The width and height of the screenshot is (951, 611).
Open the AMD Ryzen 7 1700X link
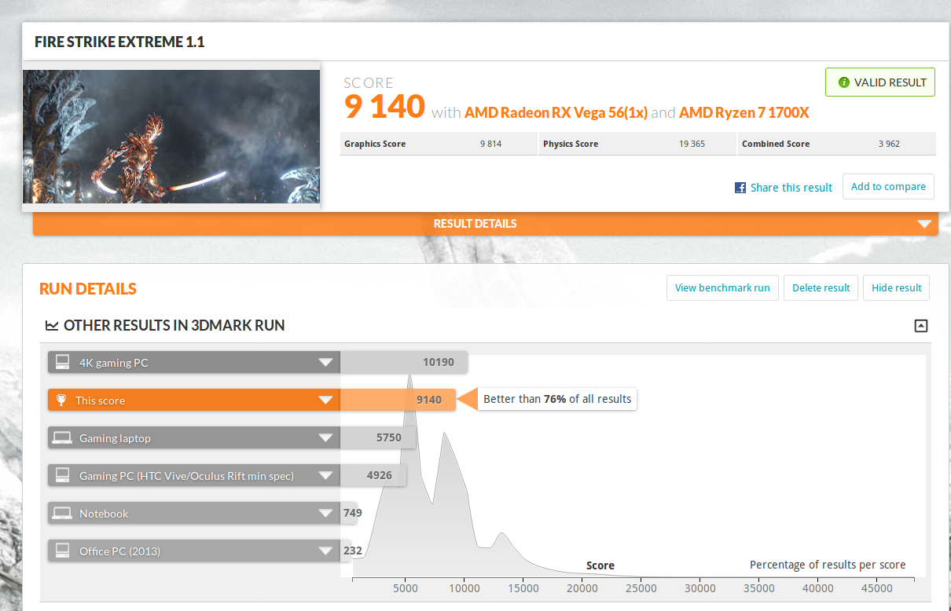744,112
